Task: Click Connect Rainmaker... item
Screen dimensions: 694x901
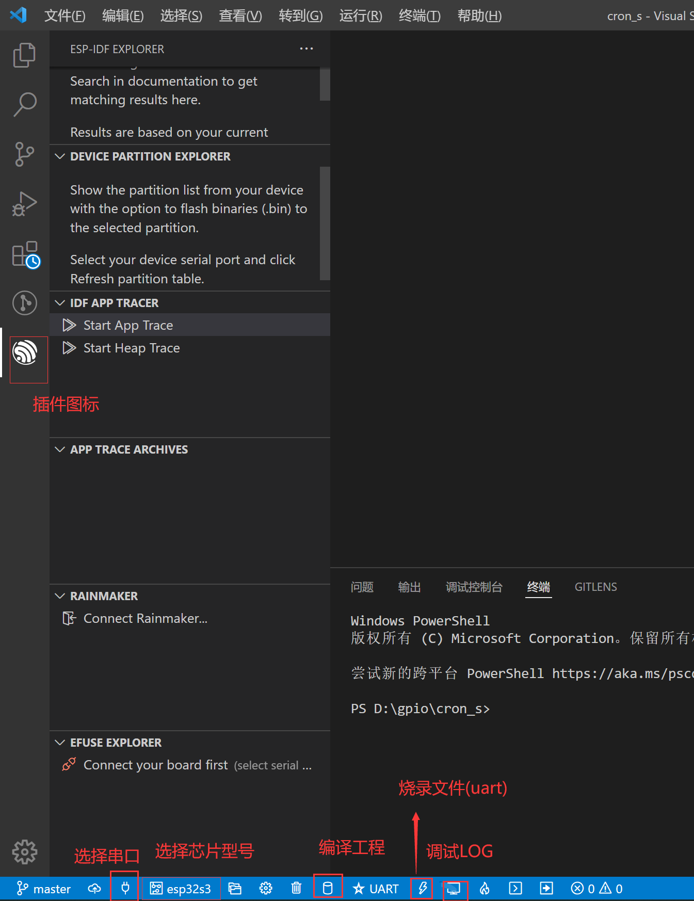Action: click(145, 618)
